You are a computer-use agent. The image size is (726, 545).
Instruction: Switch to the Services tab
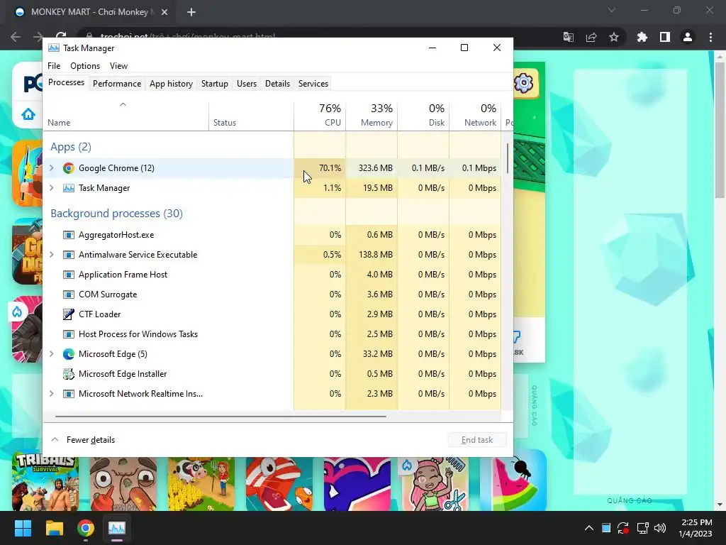pos(313,84)
